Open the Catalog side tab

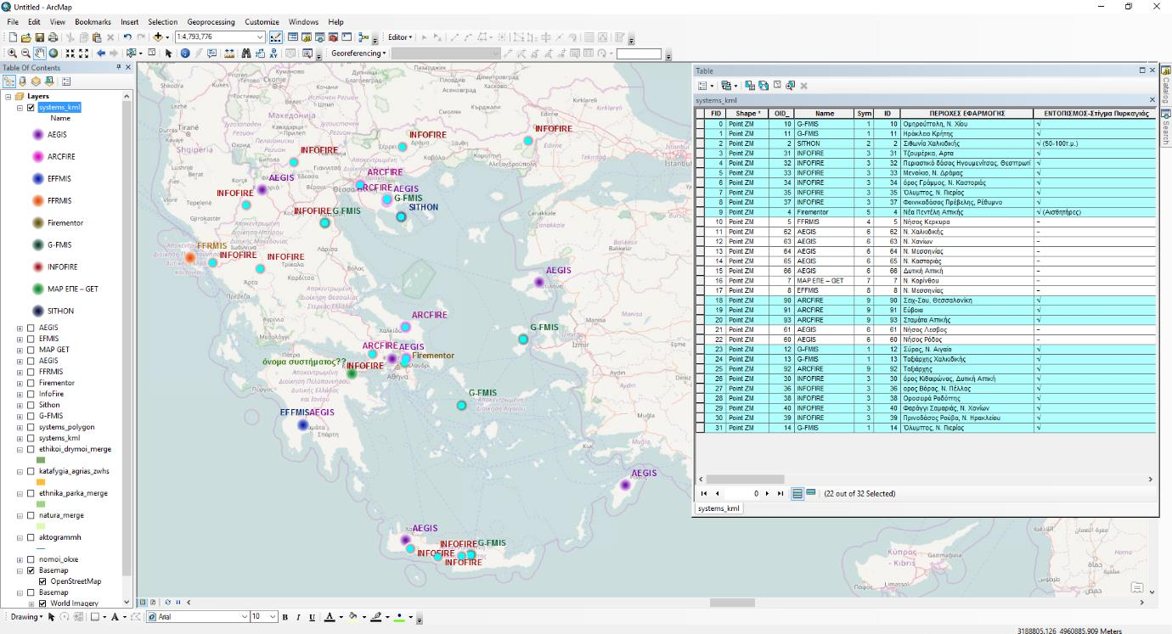coord(1165,86)
